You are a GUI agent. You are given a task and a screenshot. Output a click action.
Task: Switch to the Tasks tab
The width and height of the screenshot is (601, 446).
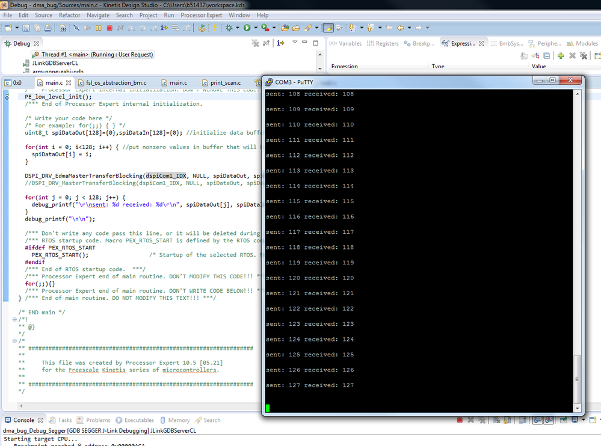60,420
